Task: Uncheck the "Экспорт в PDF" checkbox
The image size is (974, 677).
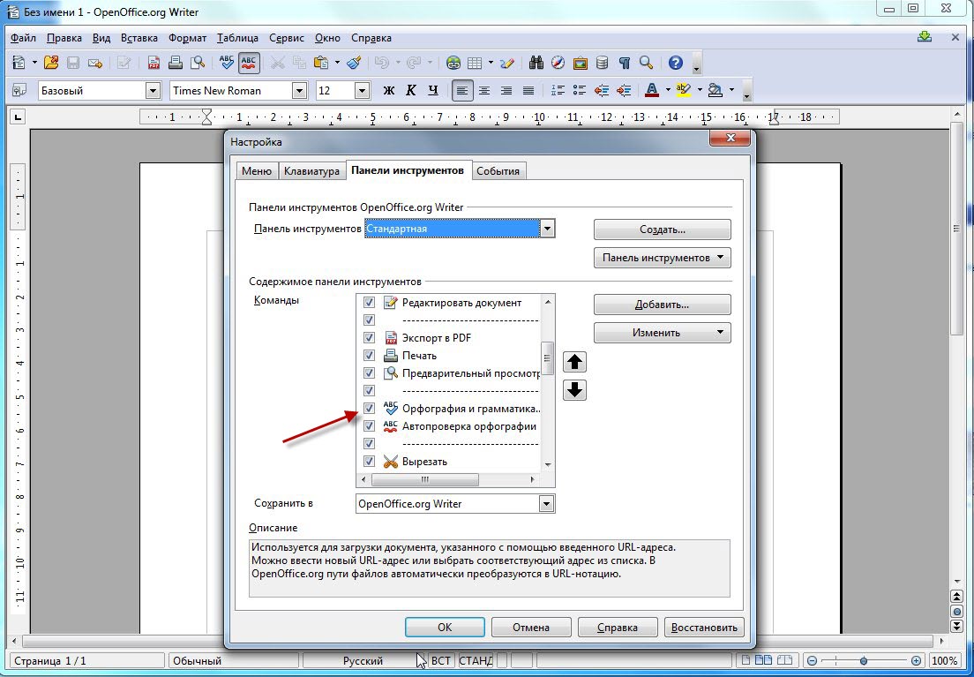Action: point(369,338)
